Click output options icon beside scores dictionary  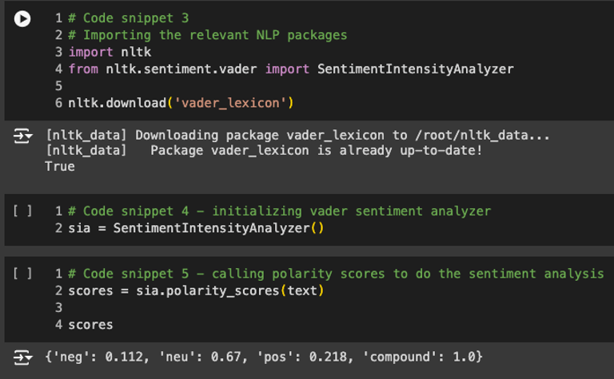pos(22,356)
